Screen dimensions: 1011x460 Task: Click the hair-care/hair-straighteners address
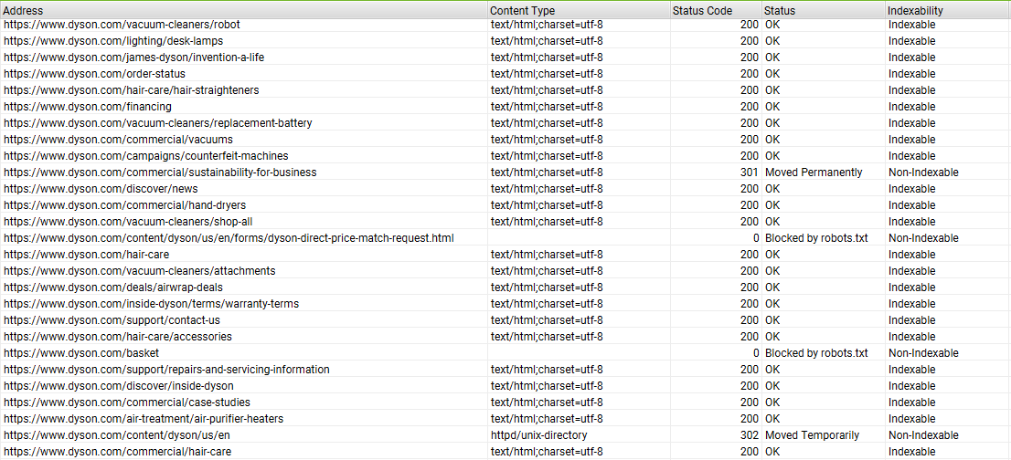132,90
